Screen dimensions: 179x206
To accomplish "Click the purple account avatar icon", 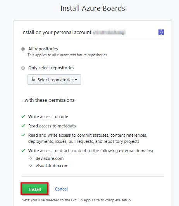I will pyautogui.click(x=161, y=32).
